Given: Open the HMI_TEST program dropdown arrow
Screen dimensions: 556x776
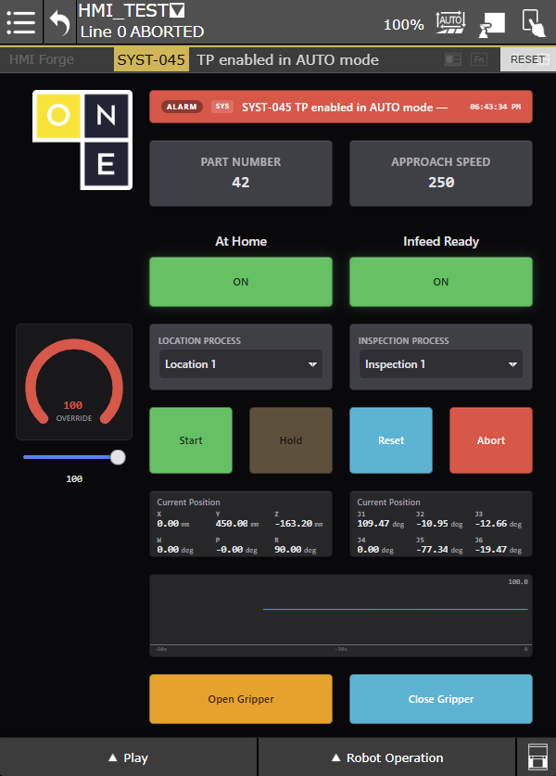Looking at the screenshot, I should point(177,10).
